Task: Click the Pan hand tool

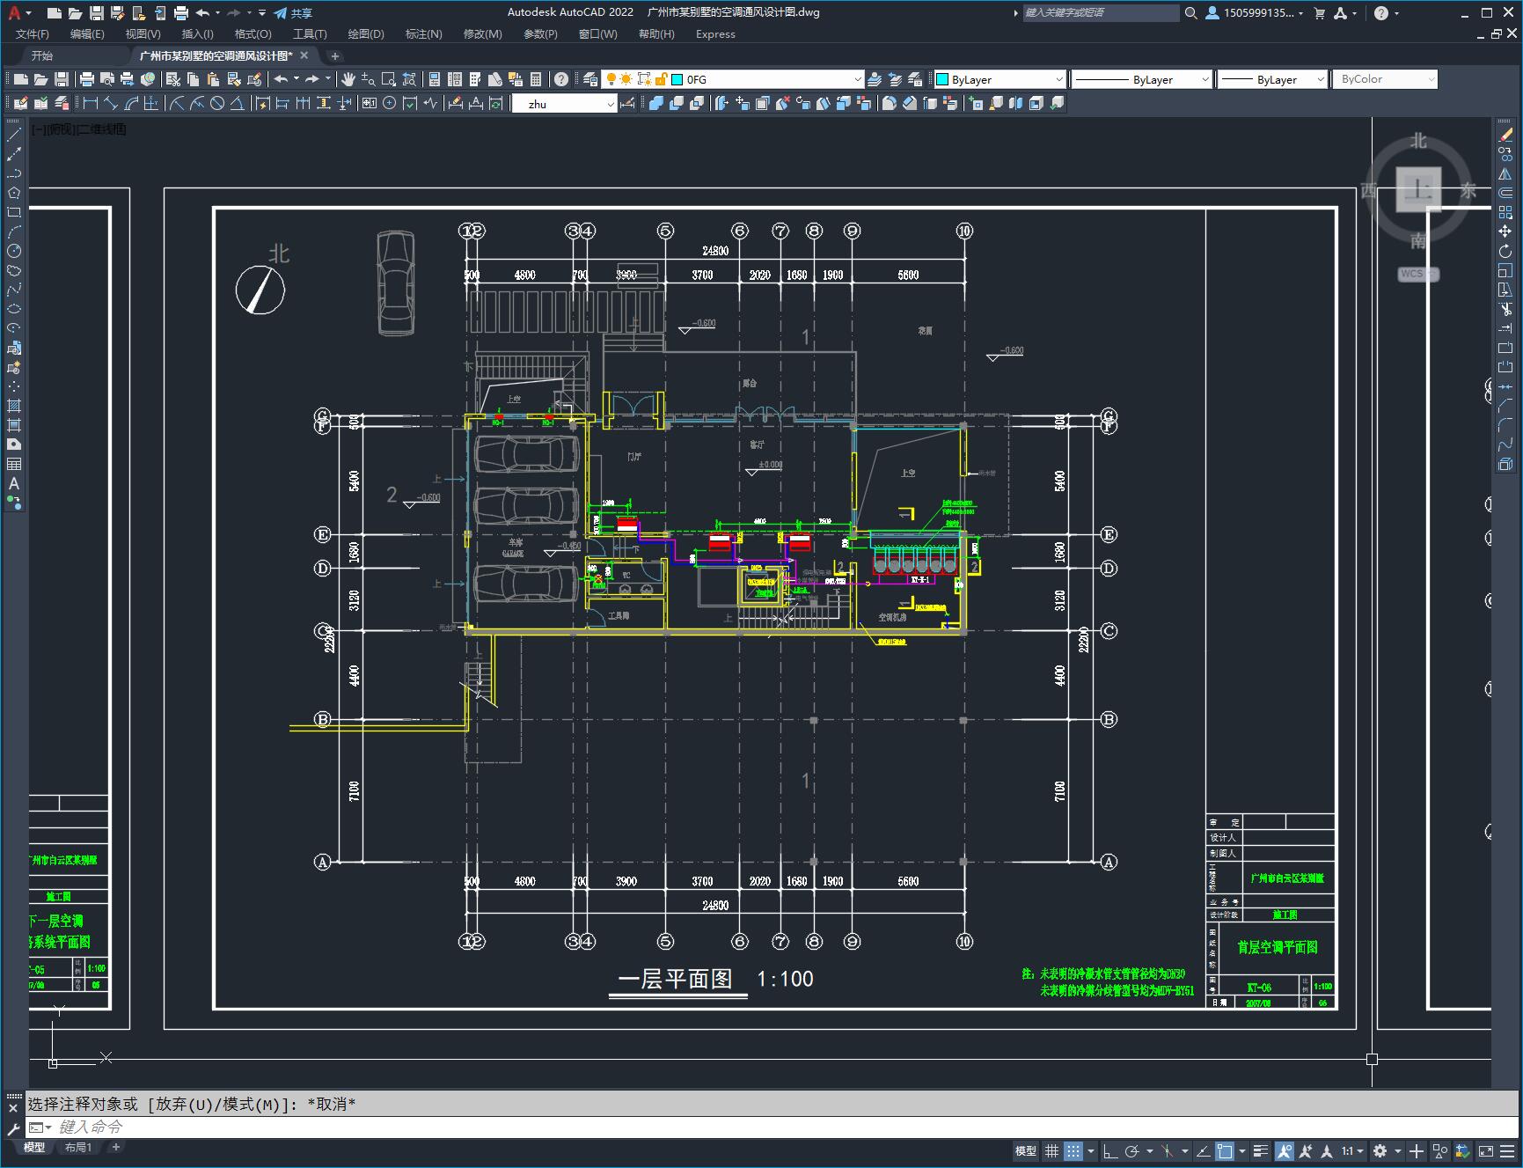Action: (x=348, y=79)
